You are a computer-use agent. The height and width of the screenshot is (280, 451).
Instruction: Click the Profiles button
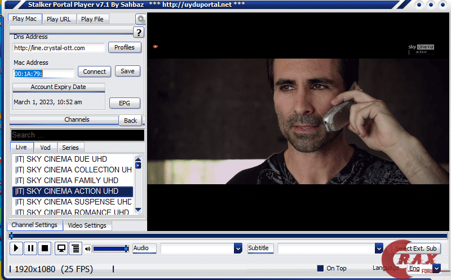click(125, 47)
